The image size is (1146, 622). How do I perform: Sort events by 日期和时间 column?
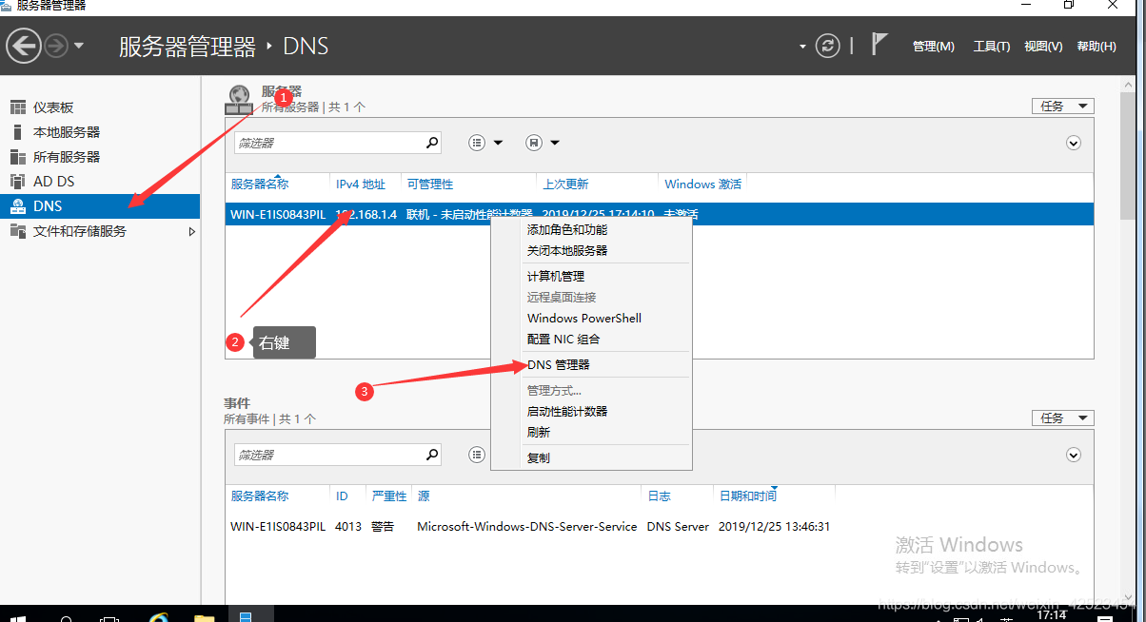748,496
